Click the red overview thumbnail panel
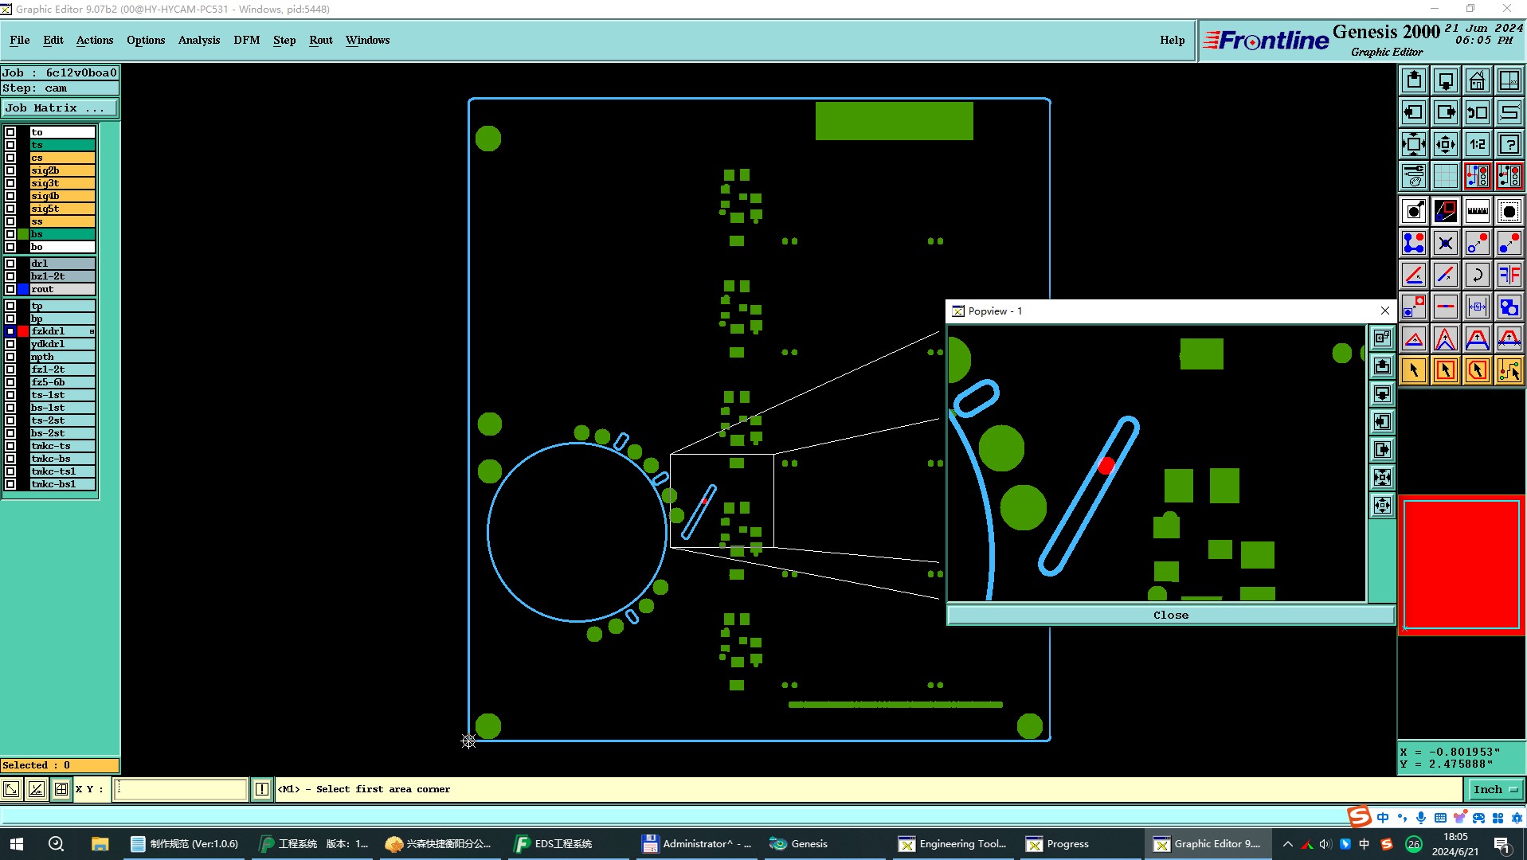1527x860 pixels. tap(1461, 565)
